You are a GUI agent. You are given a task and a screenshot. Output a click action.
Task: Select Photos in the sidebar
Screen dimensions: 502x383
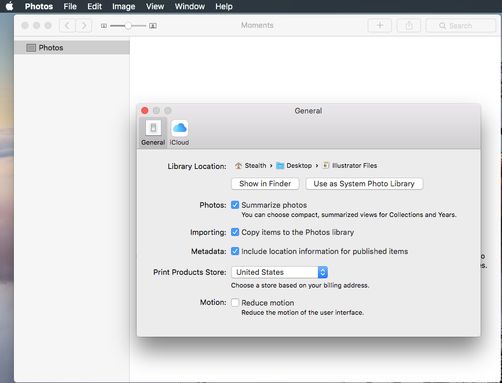point(72,47)
